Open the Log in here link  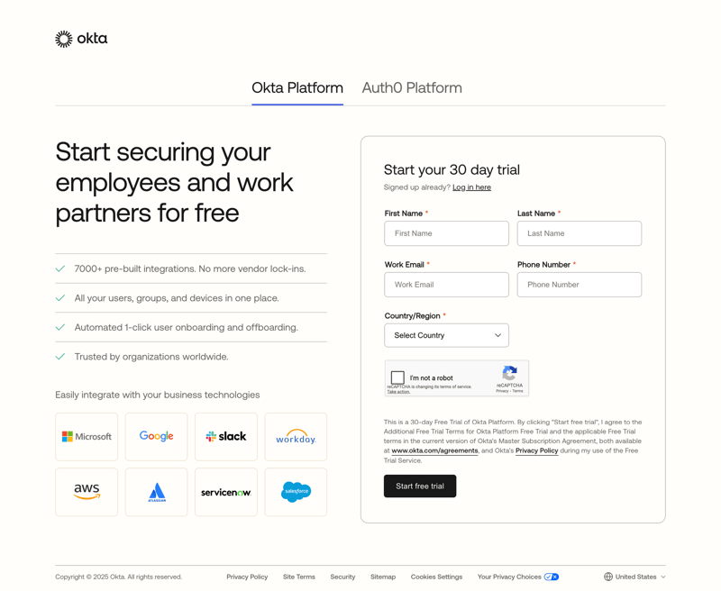472,186
